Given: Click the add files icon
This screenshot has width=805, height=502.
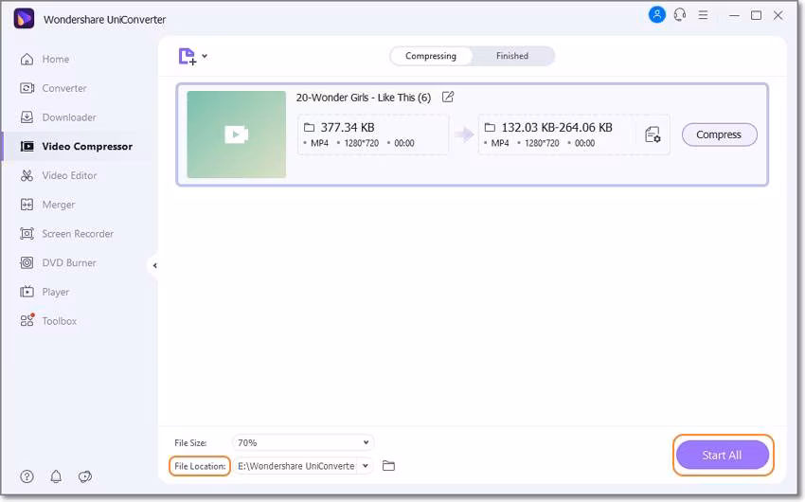Looking at the screenshot, I should click(x=187, y=56).
